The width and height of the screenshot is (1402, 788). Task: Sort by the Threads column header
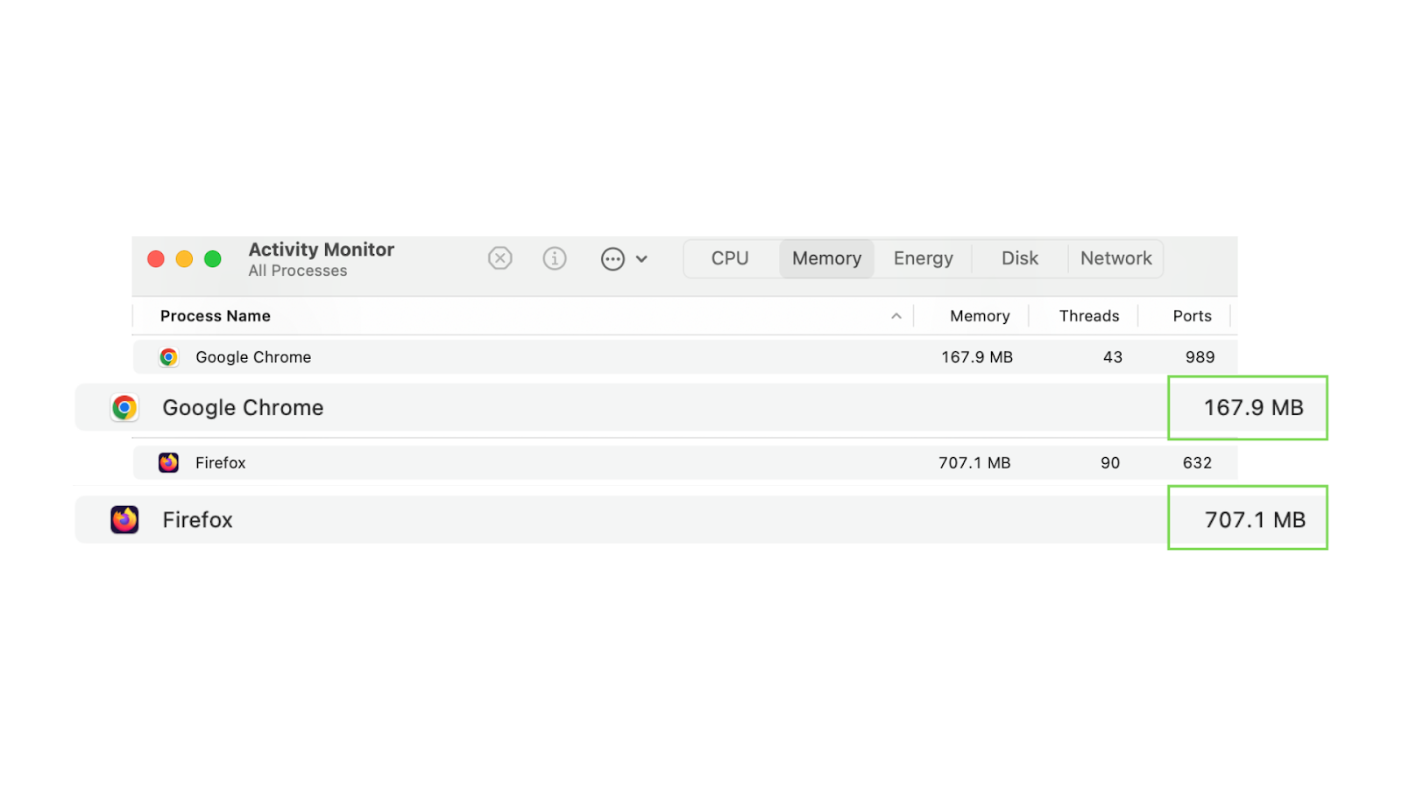coord(1089,316)
